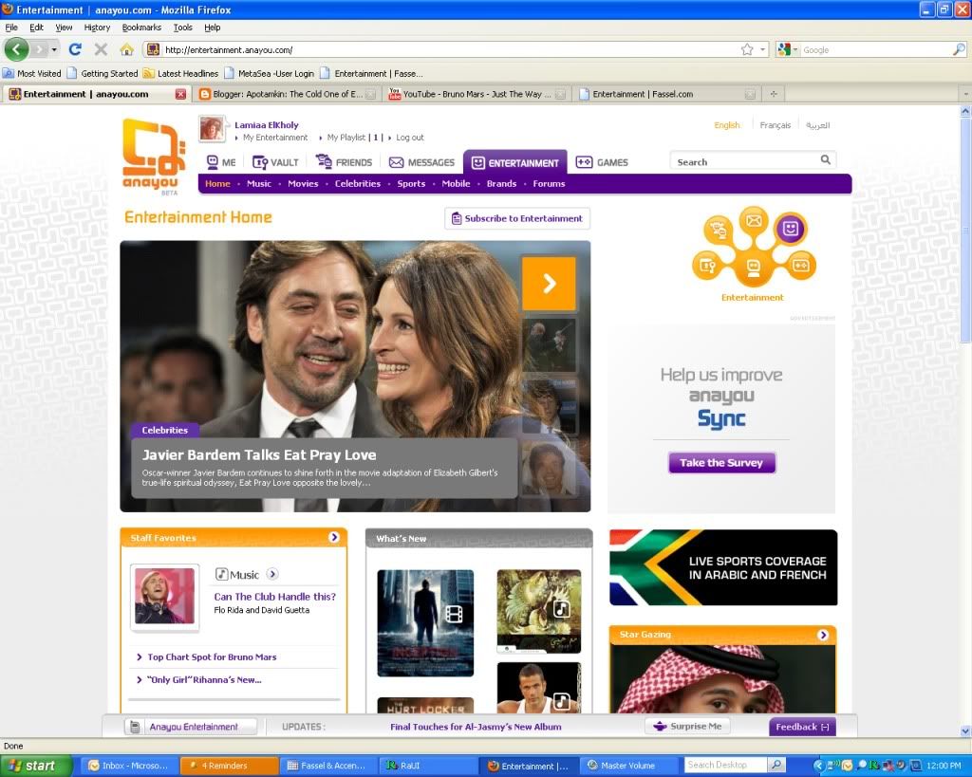The width and height of the screenshot is (972, 777).
Task: Open the address bar history dropdown
Action: pyautogui.click(x=764, y=49)
